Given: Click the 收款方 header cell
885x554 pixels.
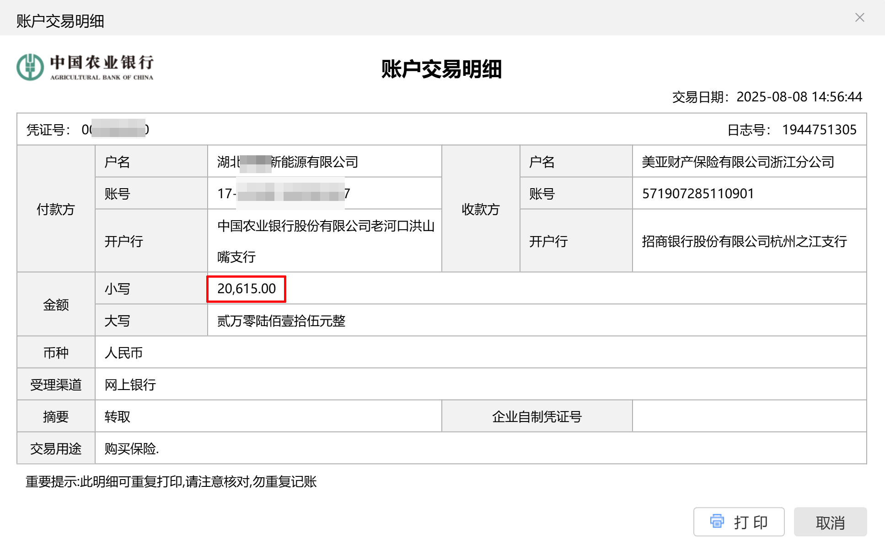Looking at the screenshot, I should (481, 209).
